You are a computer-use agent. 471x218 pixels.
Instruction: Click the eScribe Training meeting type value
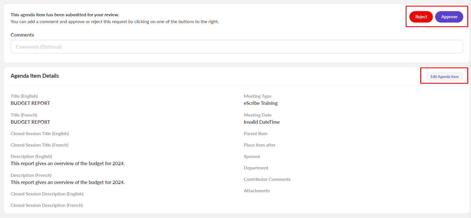point(261,103)
